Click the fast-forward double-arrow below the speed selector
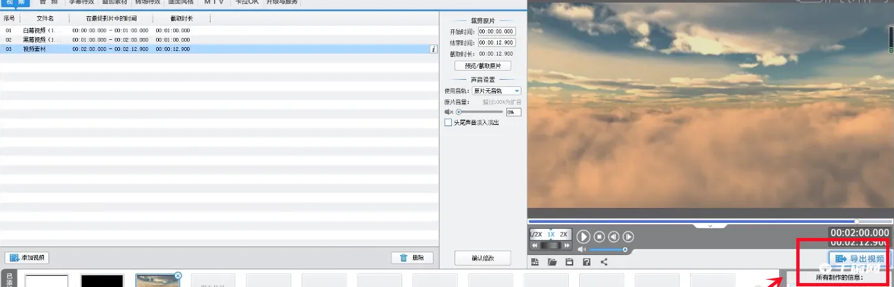This screenshot has height=287, width=894. (566, 245)
